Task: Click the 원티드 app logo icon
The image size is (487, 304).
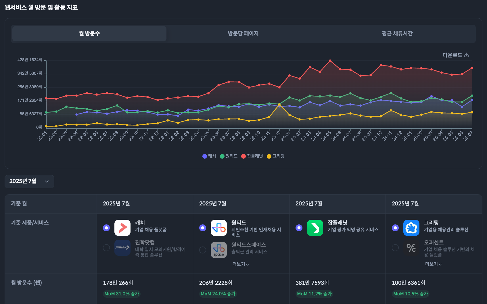Action: pyautogui.click(x=219, y=228)
